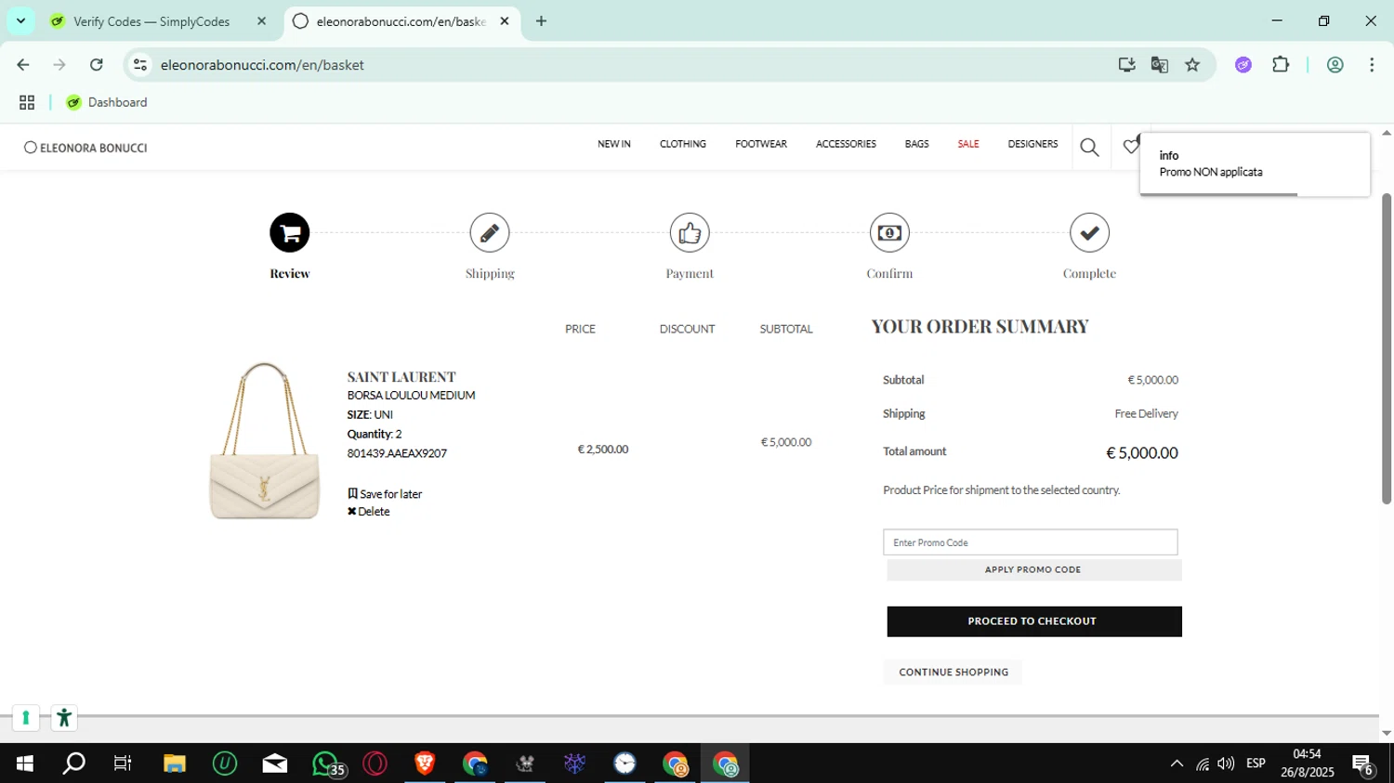Install app using the address bar install icon

click(1126, 65)
